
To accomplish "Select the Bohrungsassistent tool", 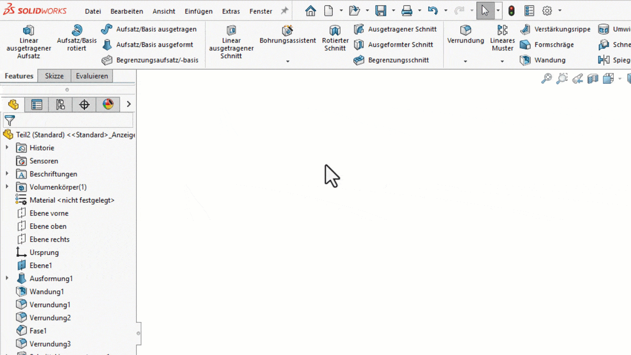I will tap(287, 35).
